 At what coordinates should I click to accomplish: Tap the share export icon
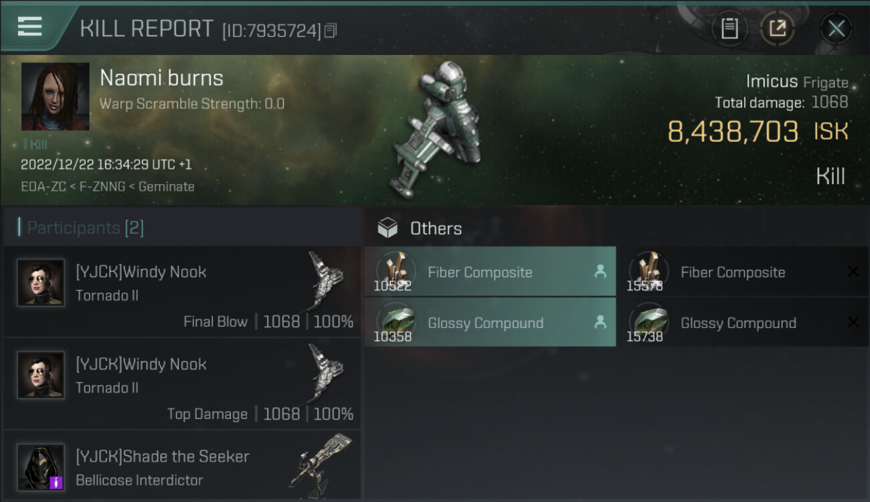pos(777,29)
